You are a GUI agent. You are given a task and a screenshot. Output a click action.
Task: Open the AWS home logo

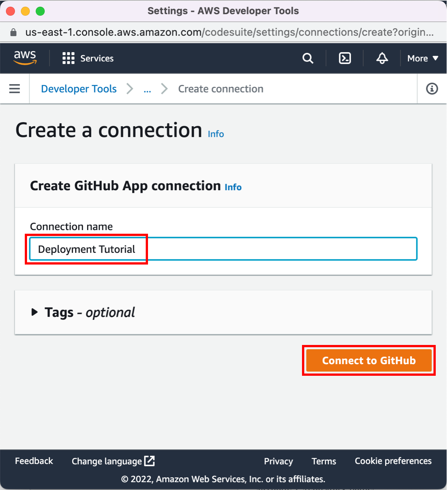pyautogui.click(x=25, y=58)
